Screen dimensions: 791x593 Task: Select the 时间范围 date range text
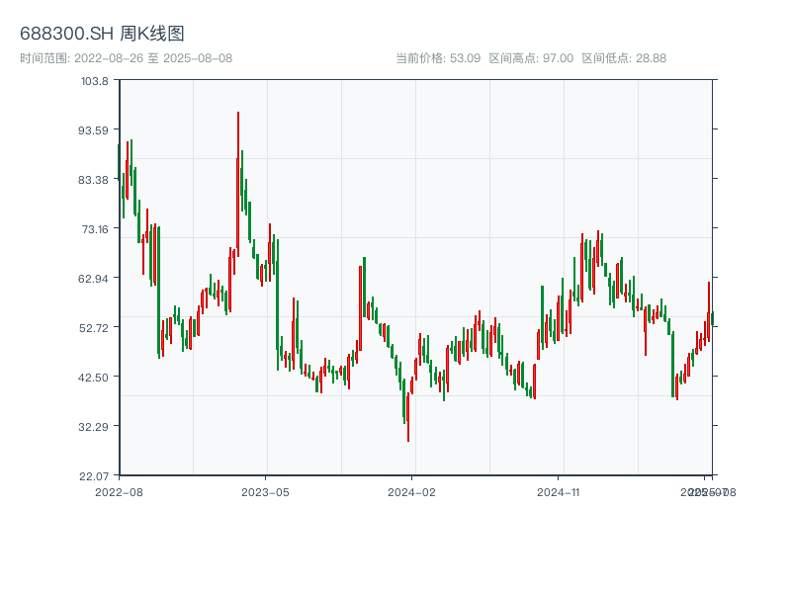pyautogui.click(x=126, y=58)
